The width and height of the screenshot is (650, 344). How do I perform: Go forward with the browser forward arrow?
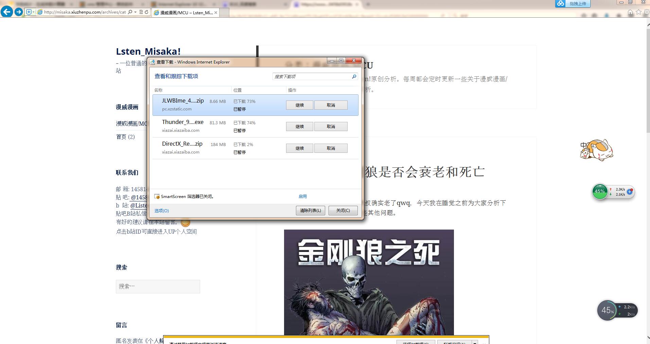tap(19, 12)
